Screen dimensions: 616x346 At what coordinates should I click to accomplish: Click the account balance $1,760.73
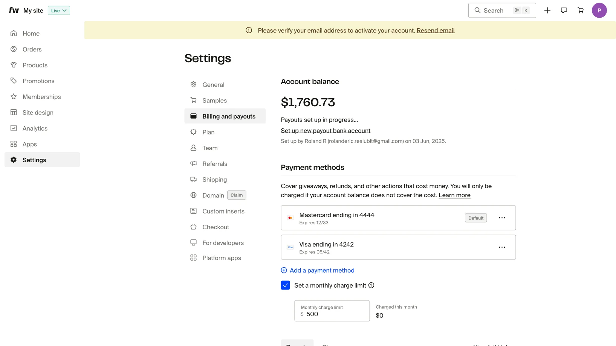click(308, 102)
